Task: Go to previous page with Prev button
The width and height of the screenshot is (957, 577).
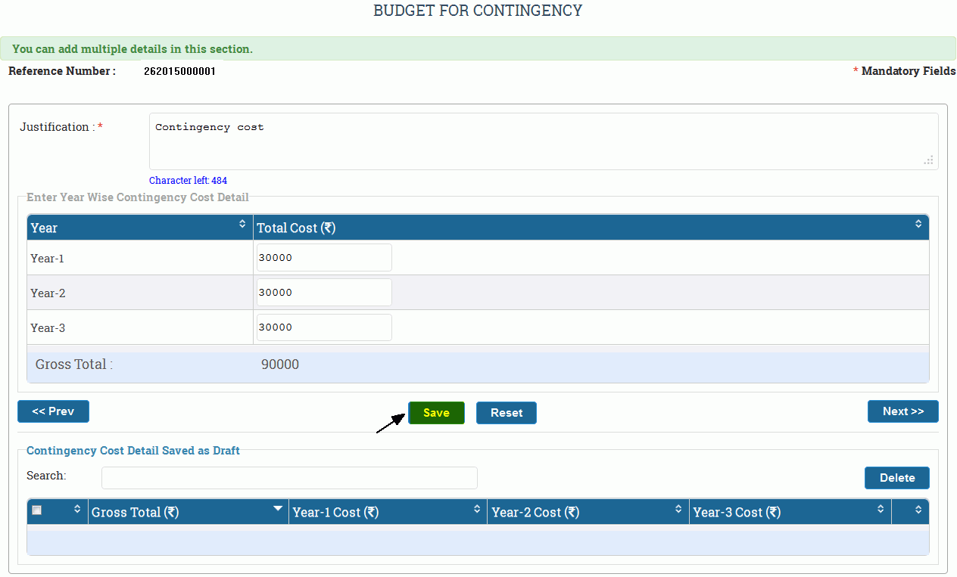Action: point(53,411)
